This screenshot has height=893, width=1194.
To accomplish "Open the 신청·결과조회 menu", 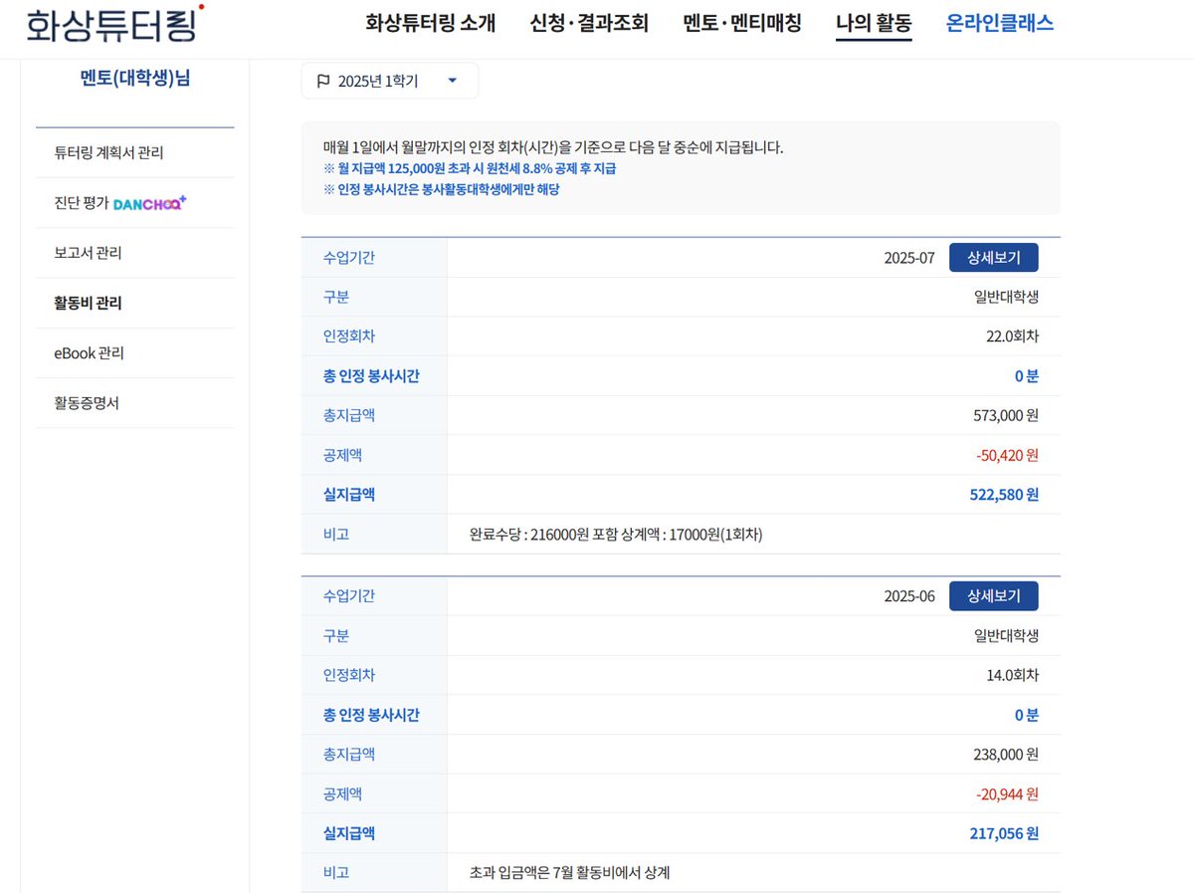I will [x=589, y=23].
